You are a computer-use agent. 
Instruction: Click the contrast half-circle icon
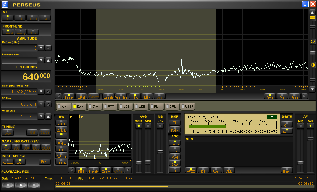click(x=313, y=65)
